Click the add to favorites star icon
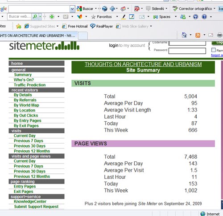Image resolution: width=223 pixels, height=216 pixels. (x=19, y=26)
